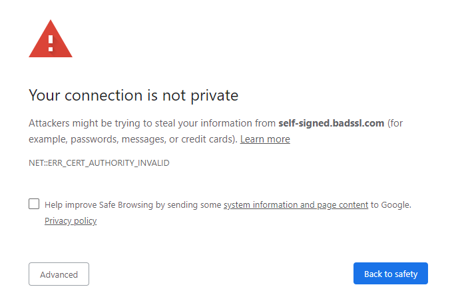Open the Privacy policy link

pos(71,221)
